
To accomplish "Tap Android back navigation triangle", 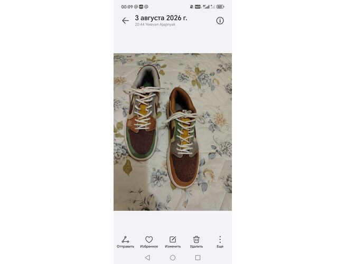I will point(147,258).
